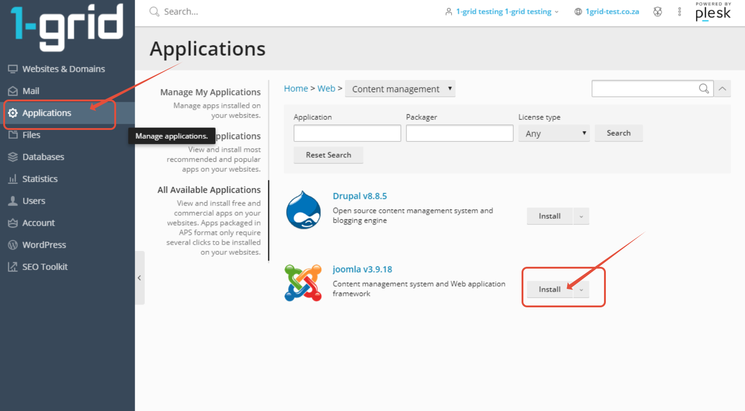Focus the Packager filter field
The height and width of the screenshot is (411, 745).
[460, 133]
